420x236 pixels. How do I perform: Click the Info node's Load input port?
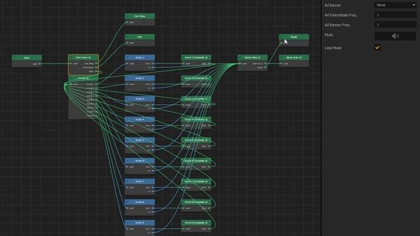pyautogui.click(x=127, y=43)
